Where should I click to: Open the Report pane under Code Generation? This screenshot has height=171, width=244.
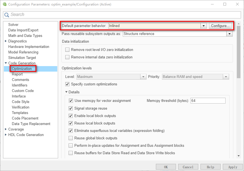click(17, 74)
